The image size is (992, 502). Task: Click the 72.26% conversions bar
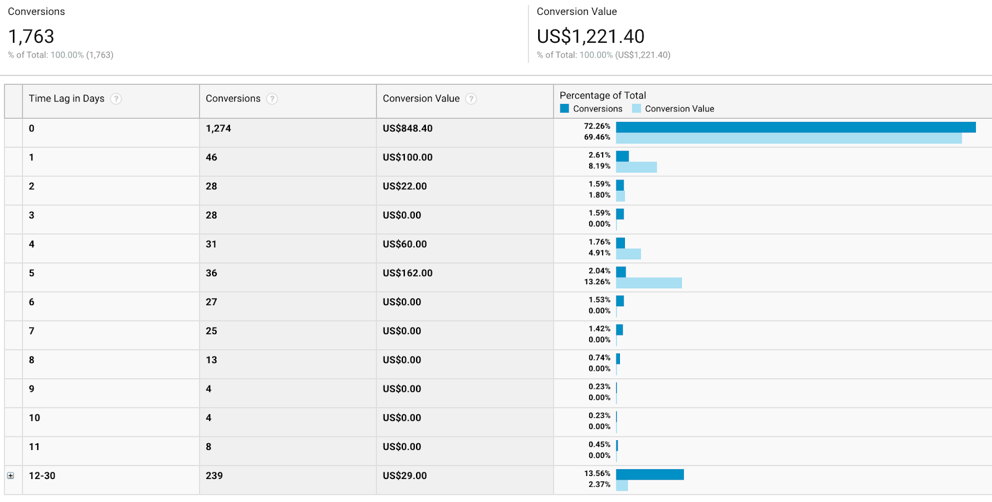point(796,127)
